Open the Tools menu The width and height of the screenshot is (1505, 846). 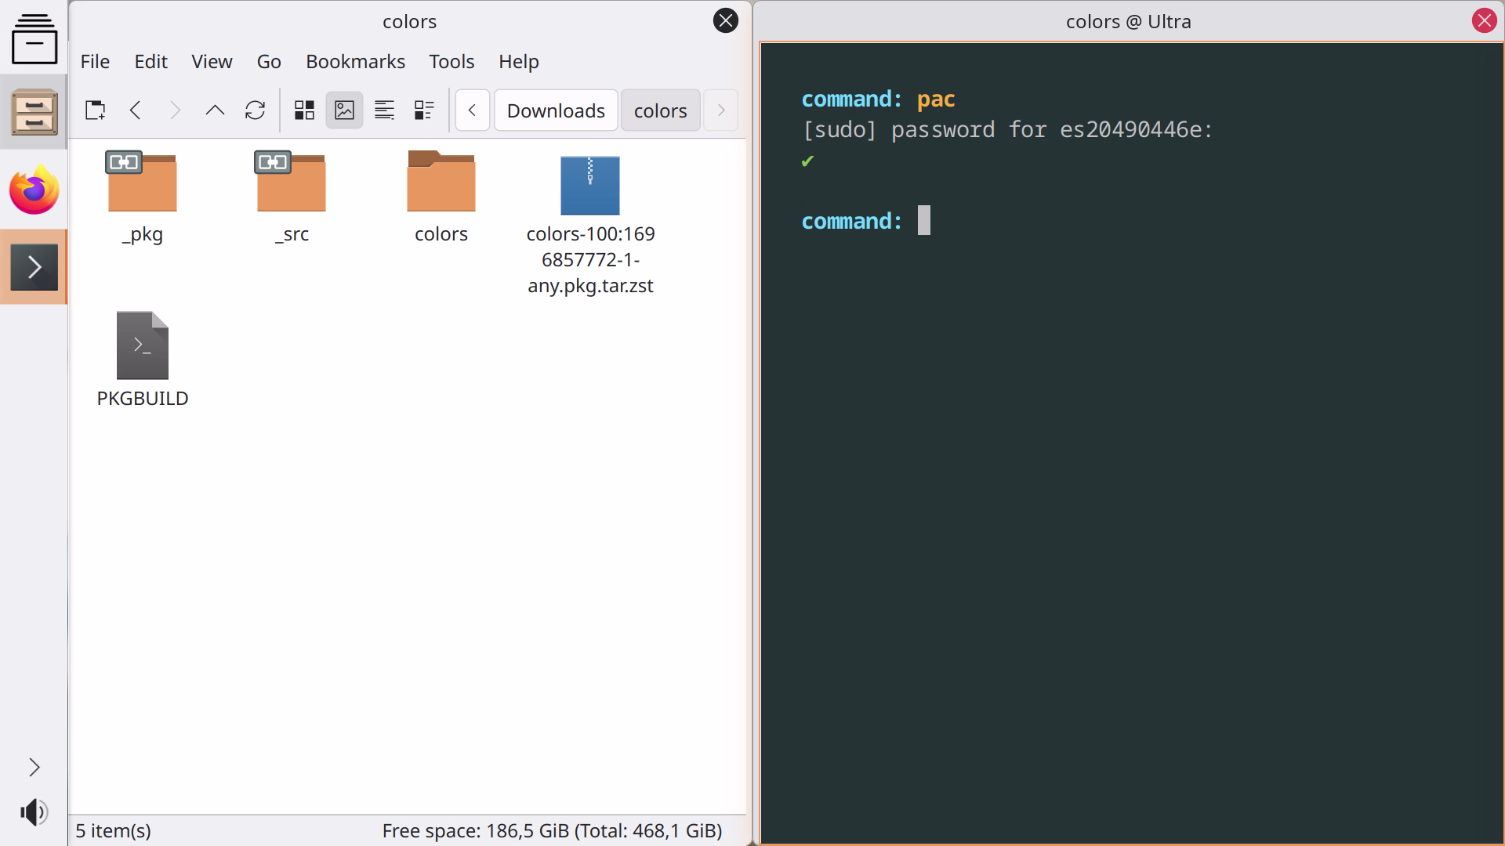[x=451, y=62]
